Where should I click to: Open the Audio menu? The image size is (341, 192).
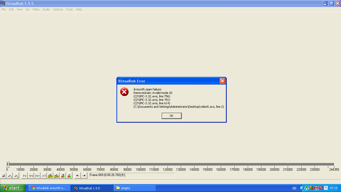(46, 9)
